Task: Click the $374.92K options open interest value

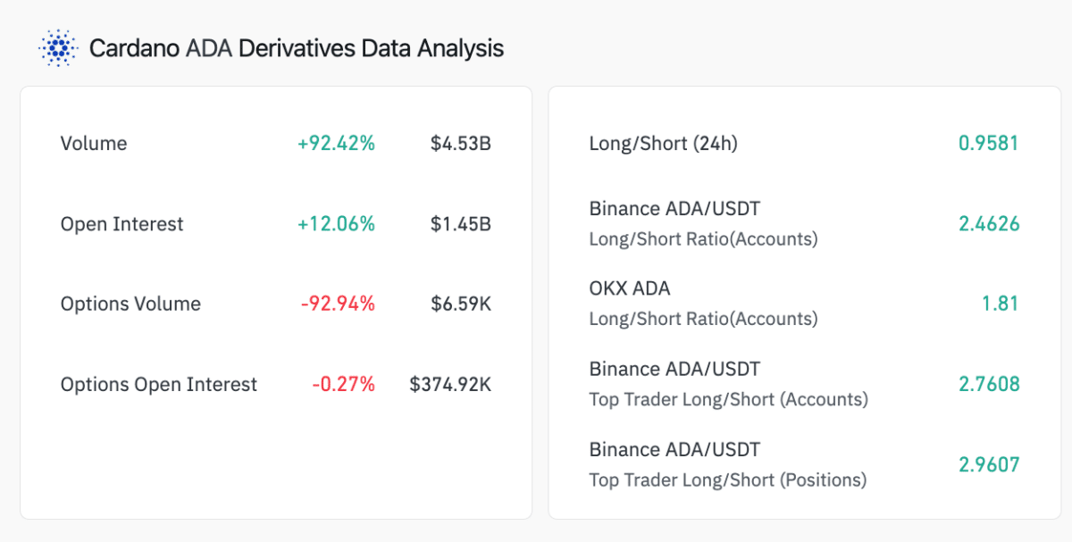Action: tap(450, 385)
